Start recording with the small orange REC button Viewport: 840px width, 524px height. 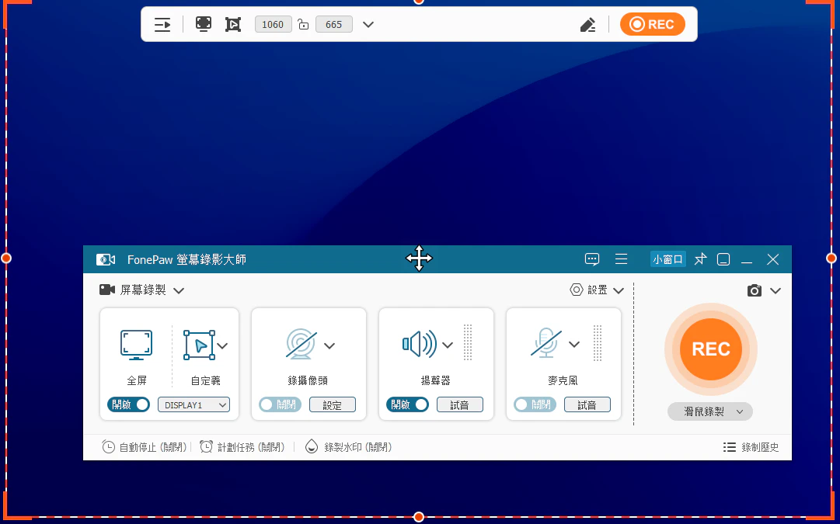pyautogui.click(x=653, y=25)
